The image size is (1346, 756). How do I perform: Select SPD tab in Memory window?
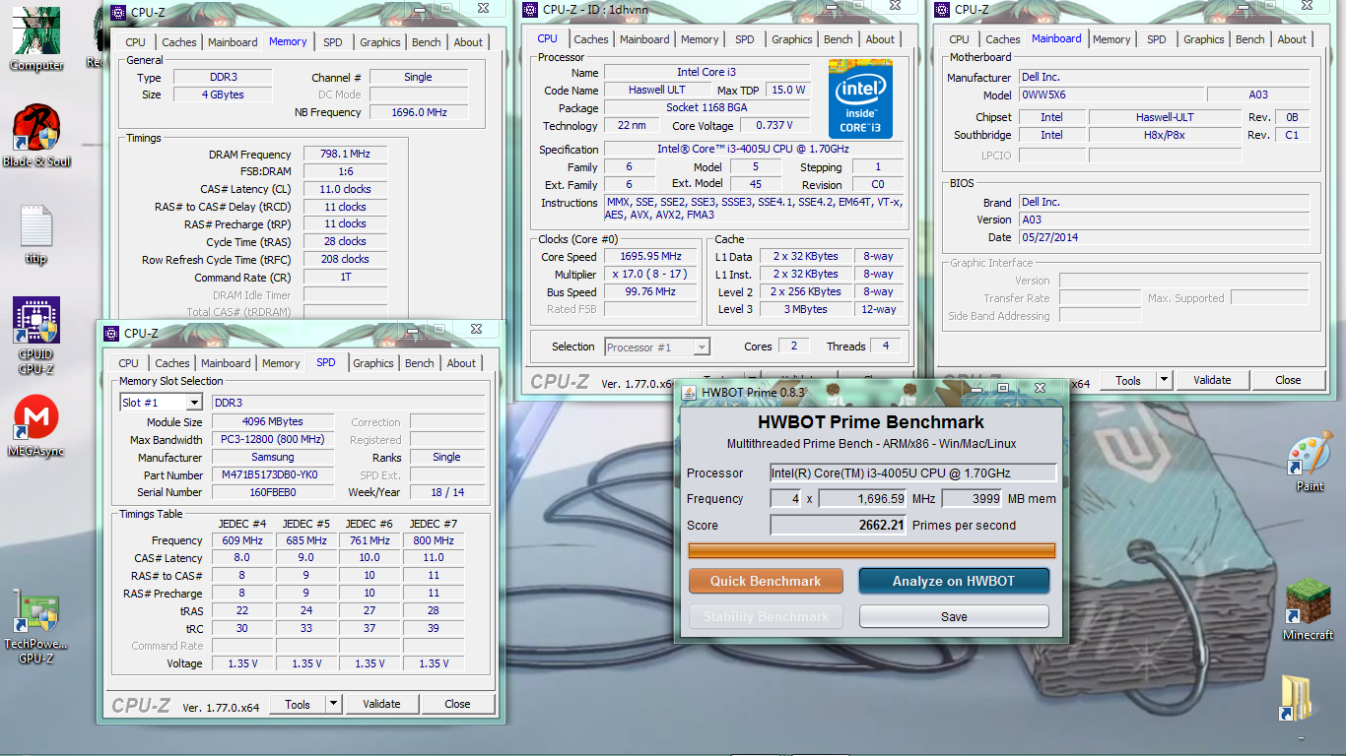point(333,42)
